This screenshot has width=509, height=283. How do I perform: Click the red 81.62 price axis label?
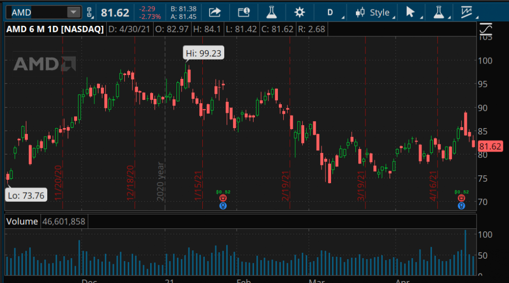[490, 146]
